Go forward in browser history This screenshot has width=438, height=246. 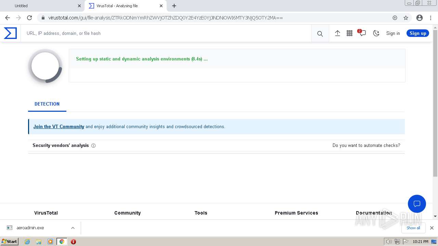tap(18, 18)
